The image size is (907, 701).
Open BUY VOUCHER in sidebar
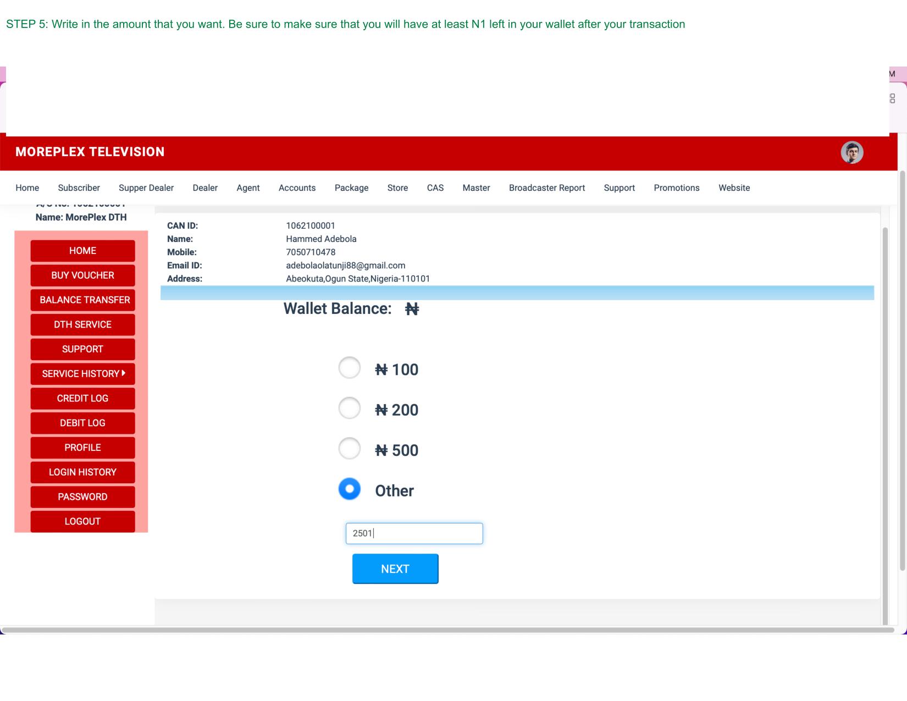click(x=82, y=275)
